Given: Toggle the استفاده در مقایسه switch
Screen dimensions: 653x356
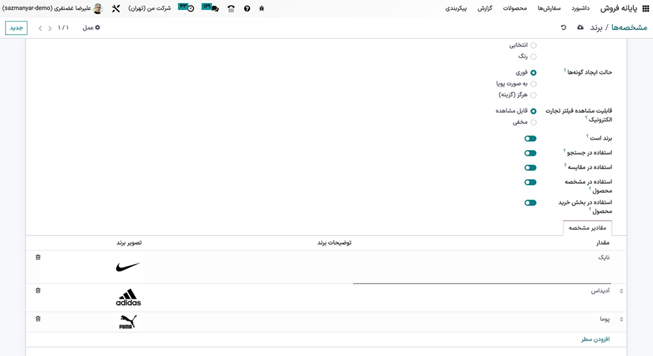Looking at the screenshot, I should 530,168.
